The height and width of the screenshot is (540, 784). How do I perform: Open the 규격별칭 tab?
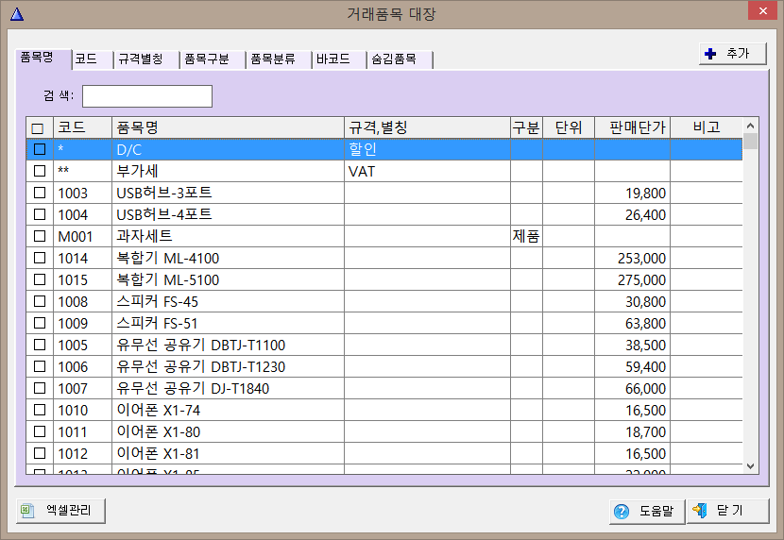pos(146,59)
